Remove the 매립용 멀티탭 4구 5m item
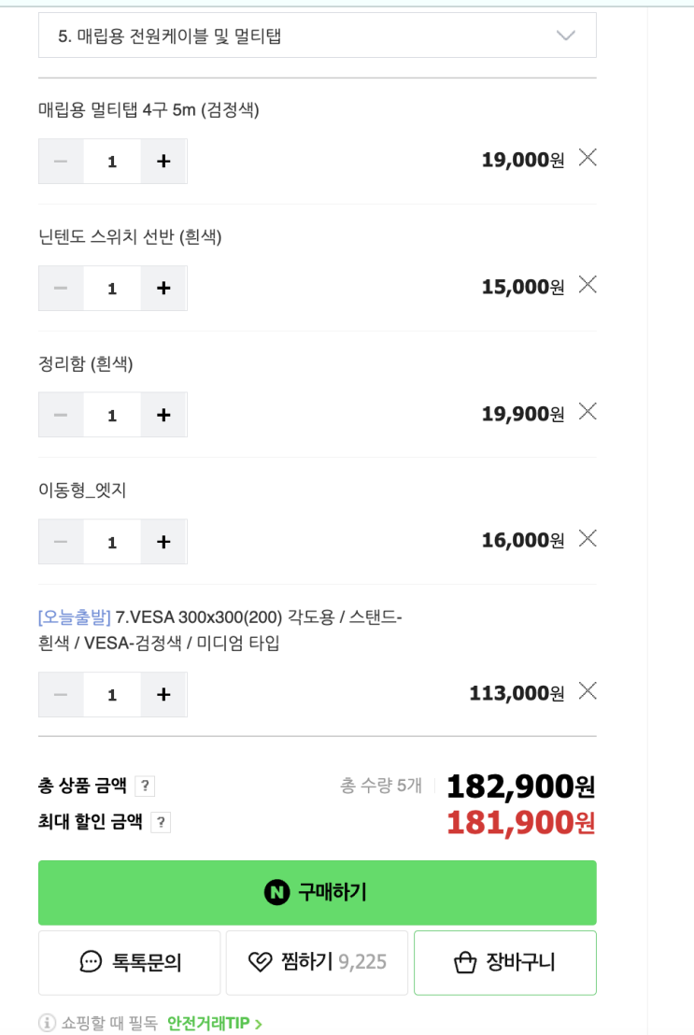The image size is (694, 1035). pyautogui.click(x=587, y=158)
